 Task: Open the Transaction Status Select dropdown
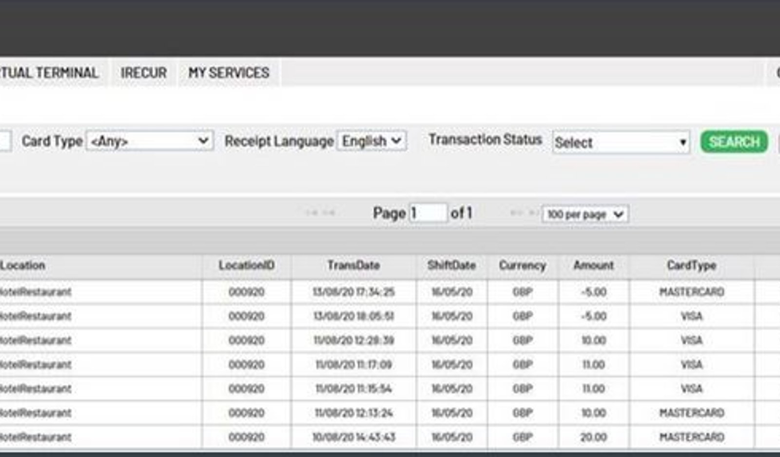(621, 142)
